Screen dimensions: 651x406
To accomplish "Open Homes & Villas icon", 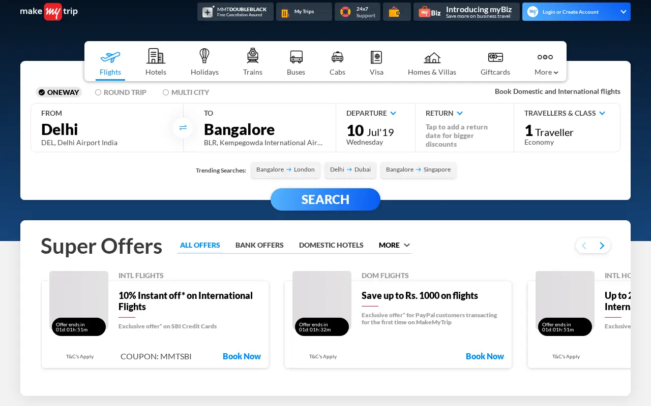I will [x=432, y=57].
